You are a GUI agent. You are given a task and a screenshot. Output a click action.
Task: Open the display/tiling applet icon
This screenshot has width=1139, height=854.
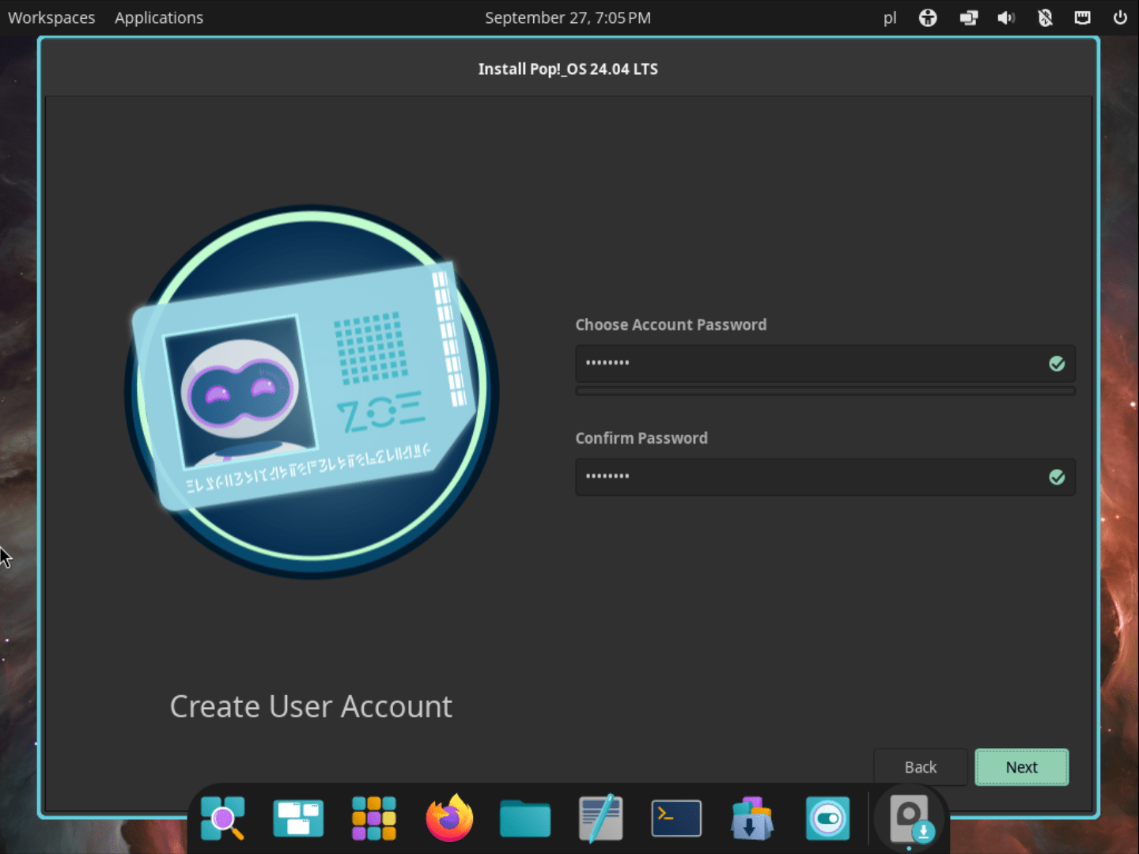point(968,17)
